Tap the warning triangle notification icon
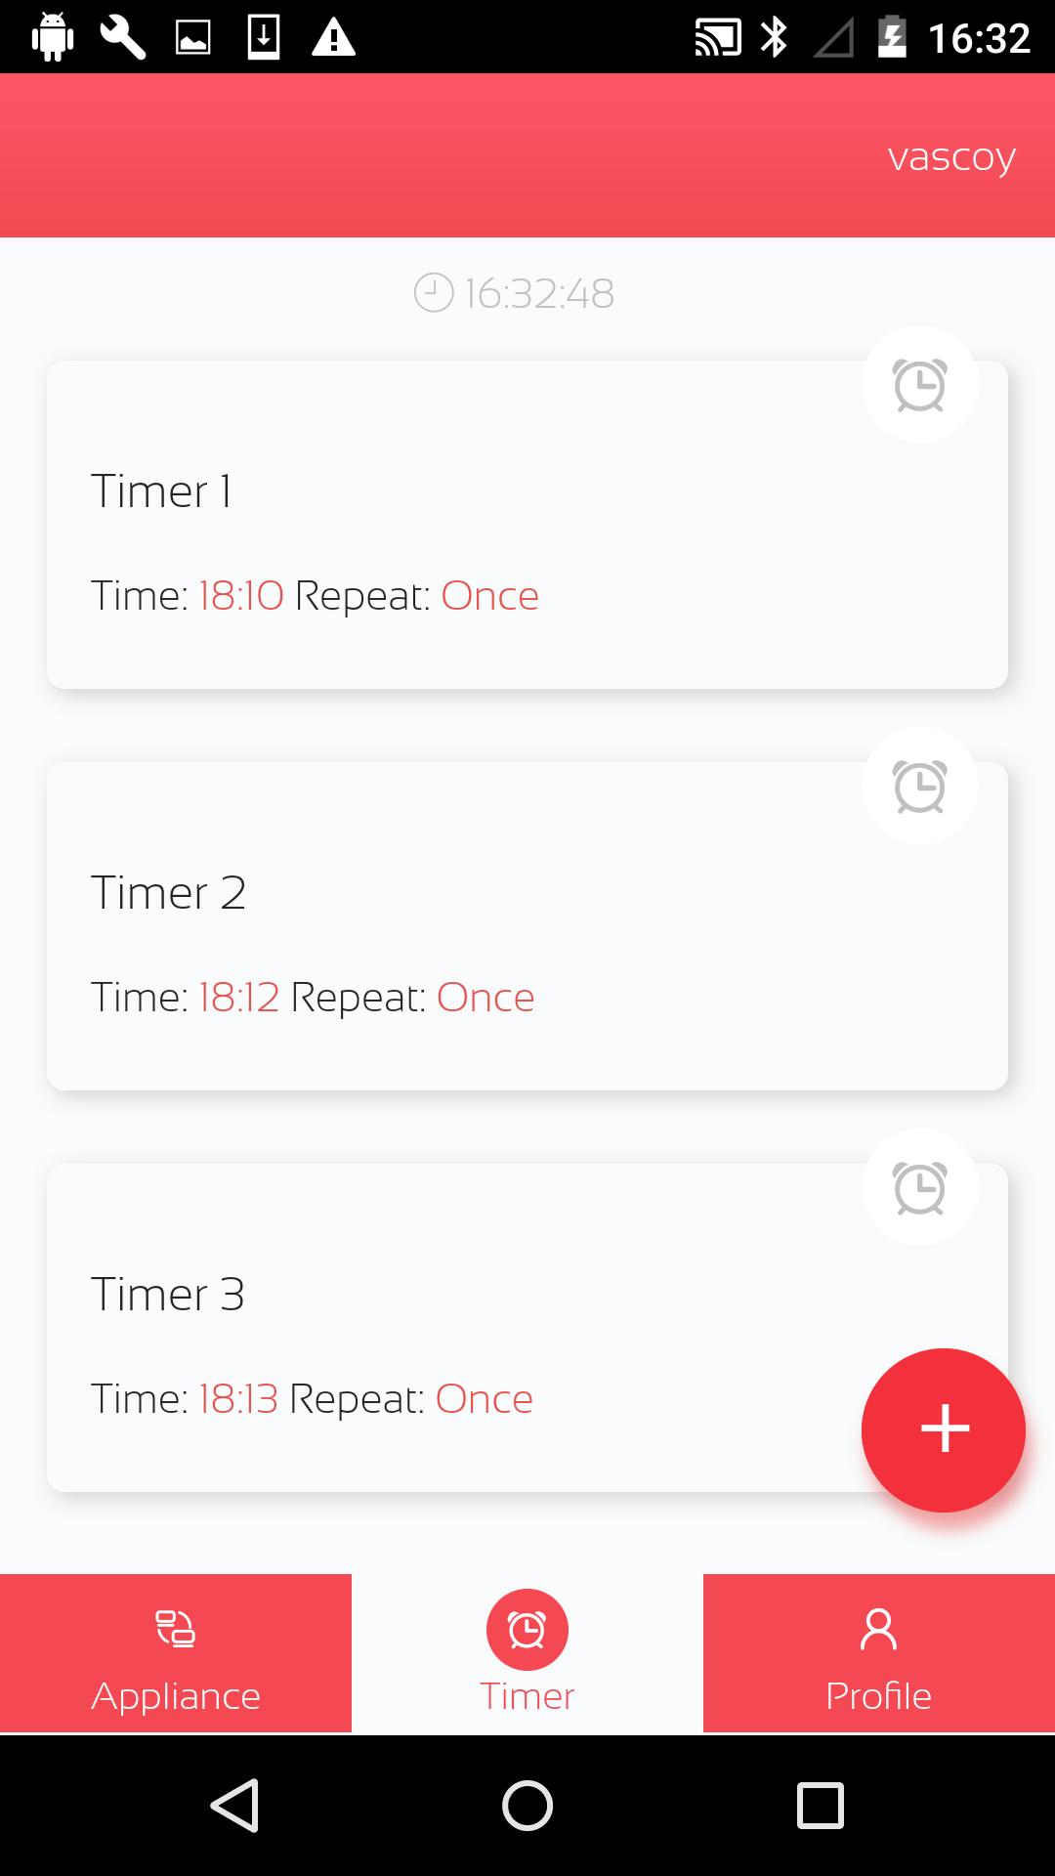1055x1876 pixels. (333, 38)
